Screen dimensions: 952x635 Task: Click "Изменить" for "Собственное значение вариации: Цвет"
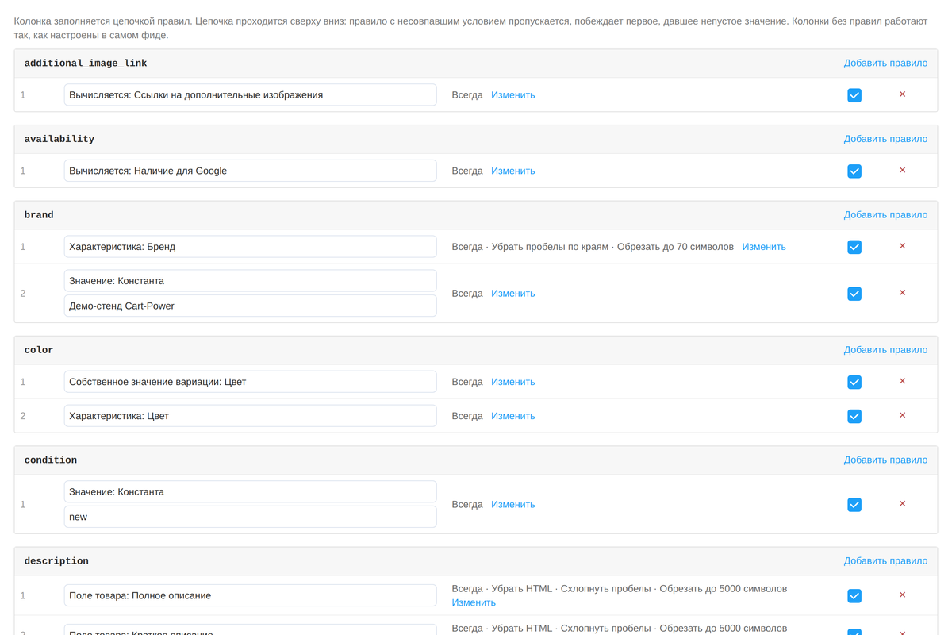pos(512,382)
